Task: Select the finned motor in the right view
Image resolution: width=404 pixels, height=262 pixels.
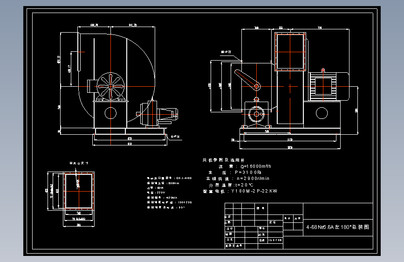Action: point(329,86)
